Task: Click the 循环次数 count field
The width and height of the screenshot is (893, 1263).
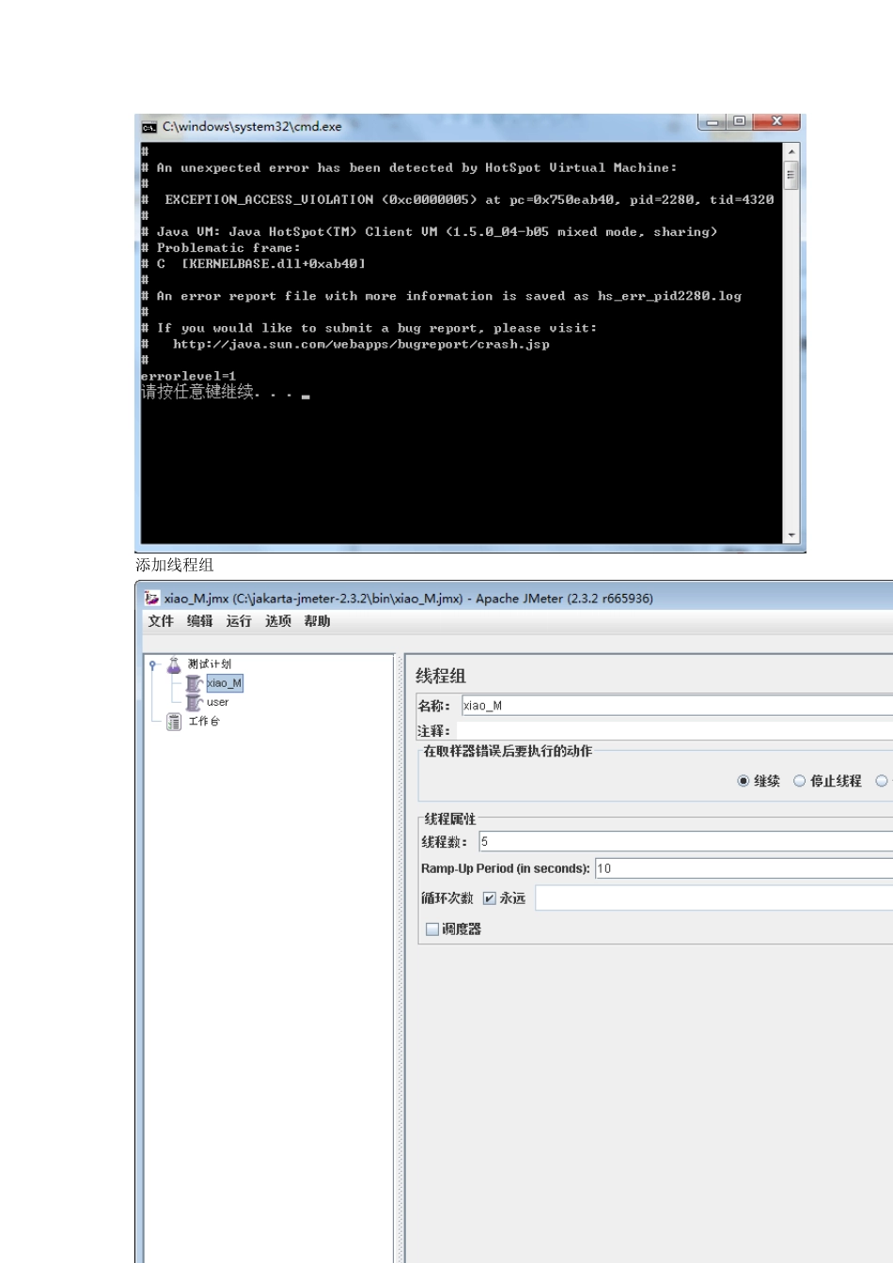Action: click(x=713, y=898)
